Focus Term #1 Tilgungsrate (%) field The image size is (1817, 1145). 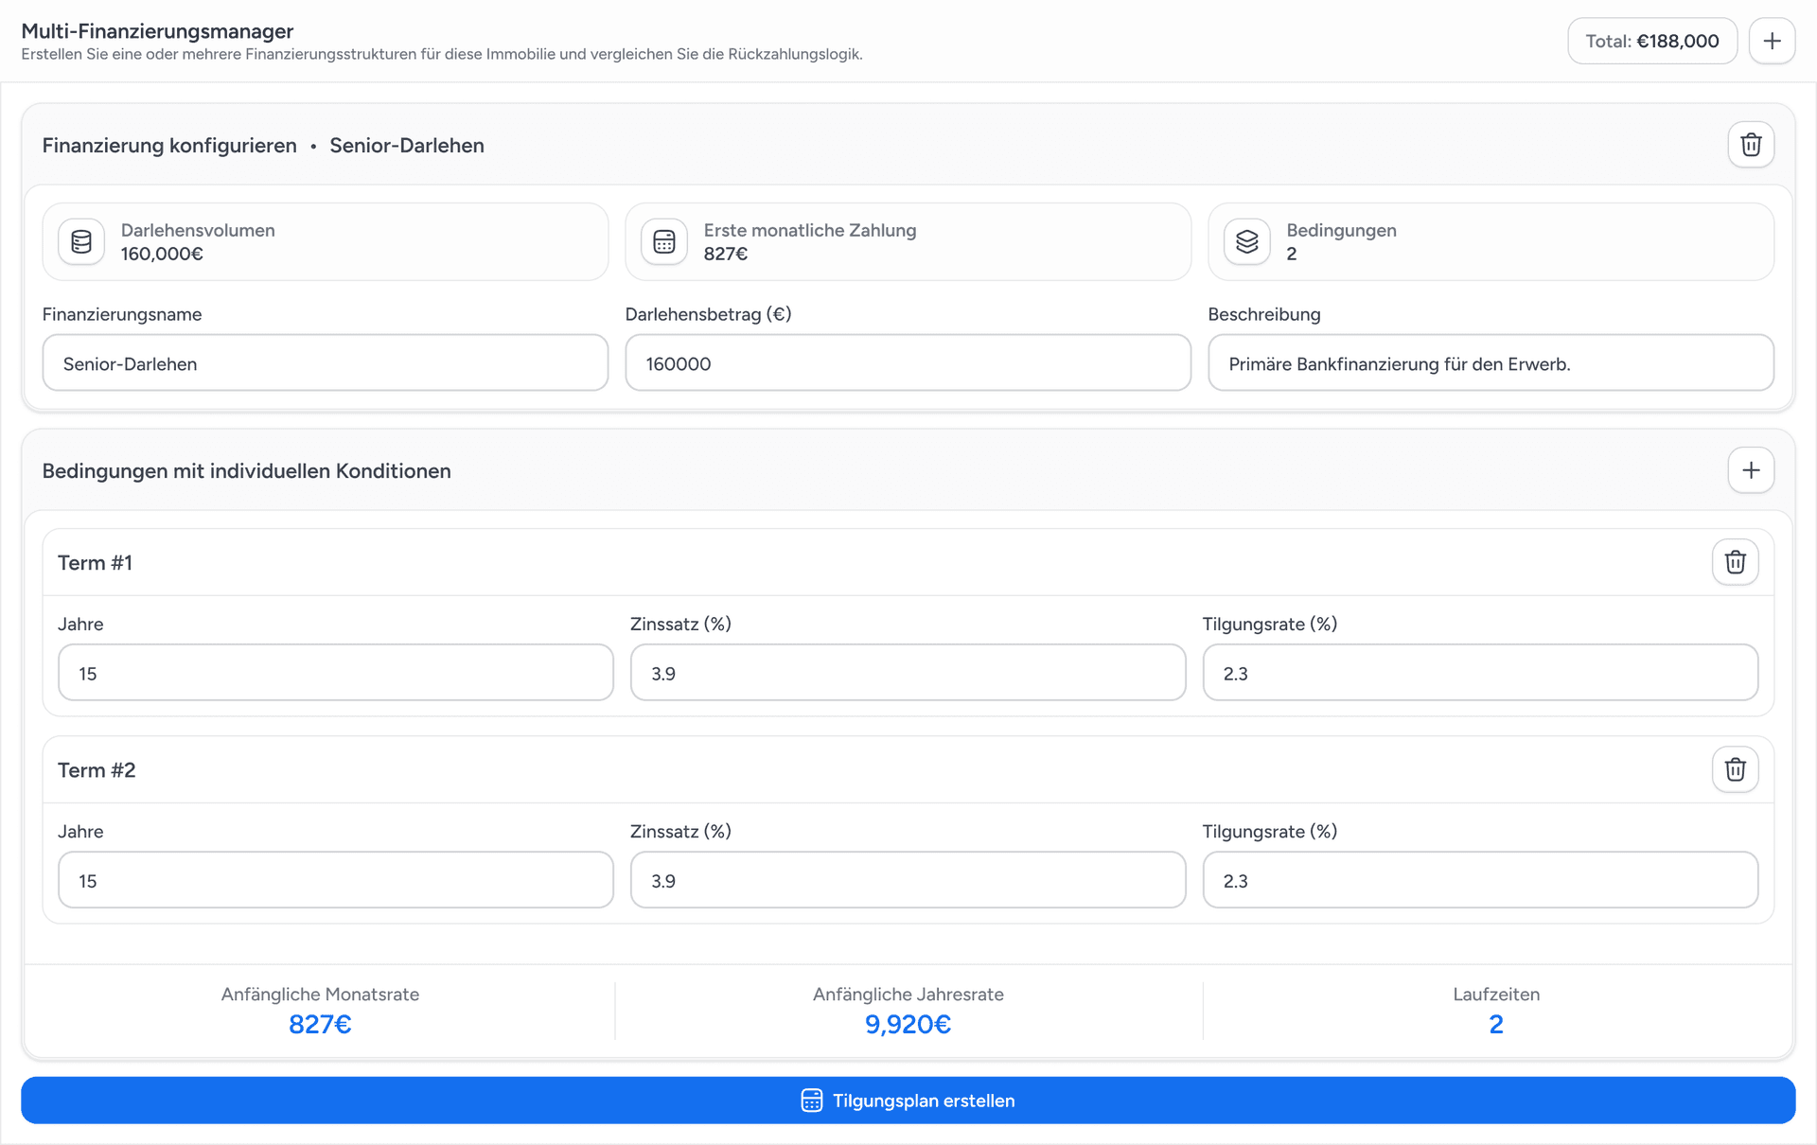1480,673
